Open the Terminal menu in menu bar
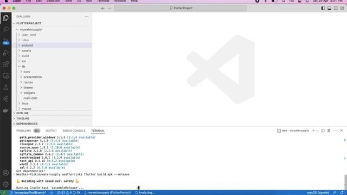This screenshot has width=347, height=195. click(103, 1)
